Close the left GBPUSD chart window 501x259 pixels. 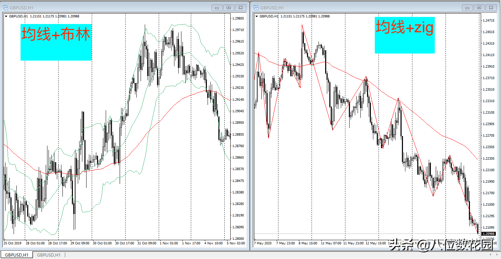240,8
